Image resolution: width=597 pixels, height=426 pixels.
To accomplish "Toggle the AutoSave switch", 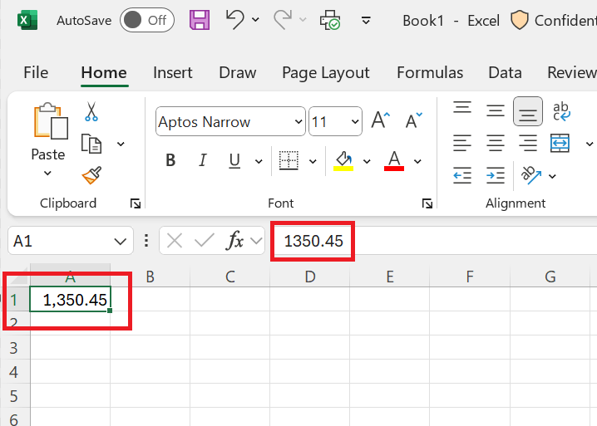I will tap(147, 20).
